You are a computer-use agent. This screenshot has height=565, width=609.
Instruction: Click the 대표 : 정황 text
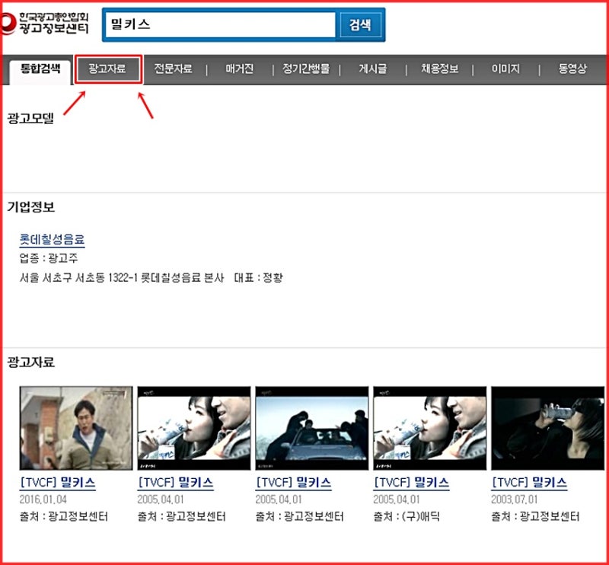[259, 278]
